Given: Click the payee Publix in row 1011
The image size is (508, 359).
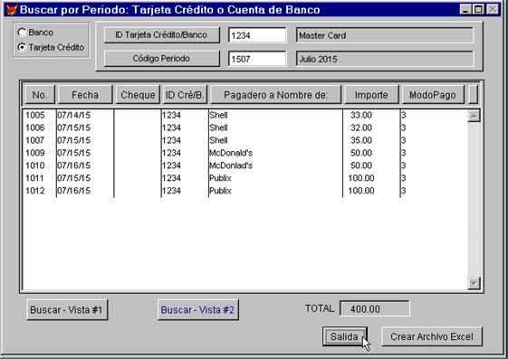Looking at the screenshot, I should (x=220, y=178).
